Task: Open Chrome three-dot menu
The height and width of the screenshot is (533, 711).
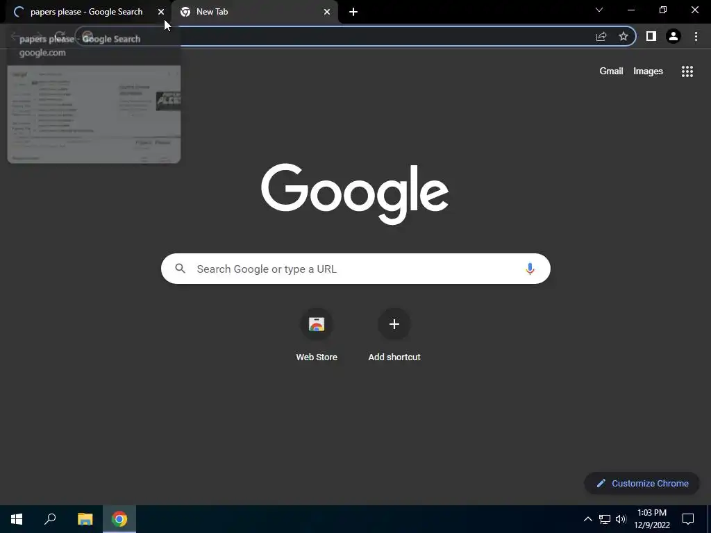Action: [x=696, y=36]
